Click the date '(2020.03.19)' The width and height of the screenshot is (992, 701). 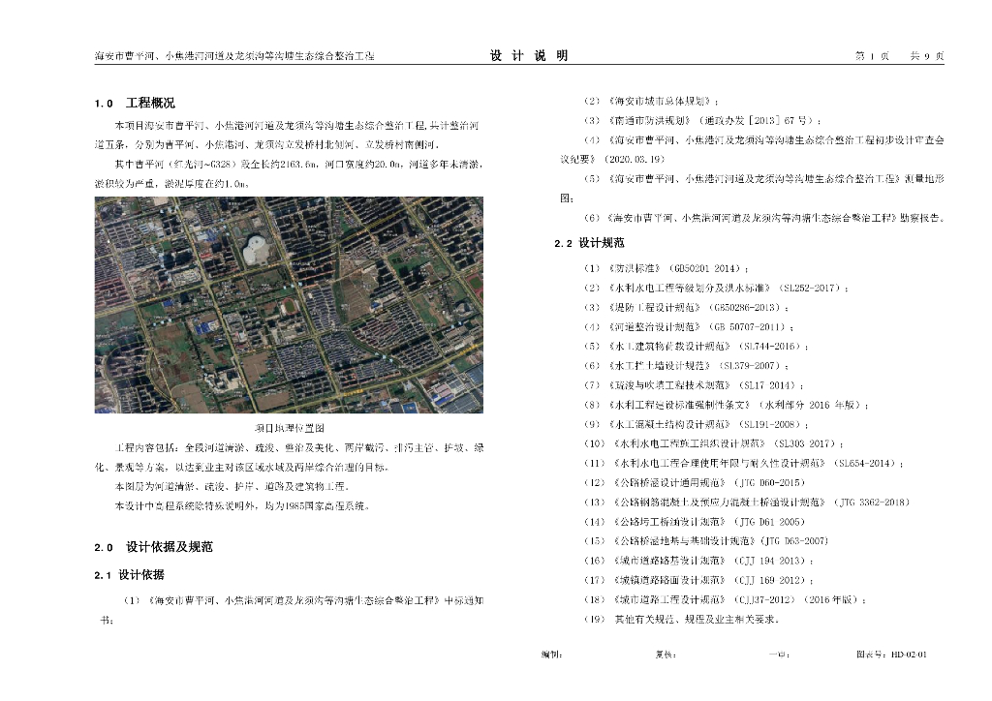tap(635, 160)
